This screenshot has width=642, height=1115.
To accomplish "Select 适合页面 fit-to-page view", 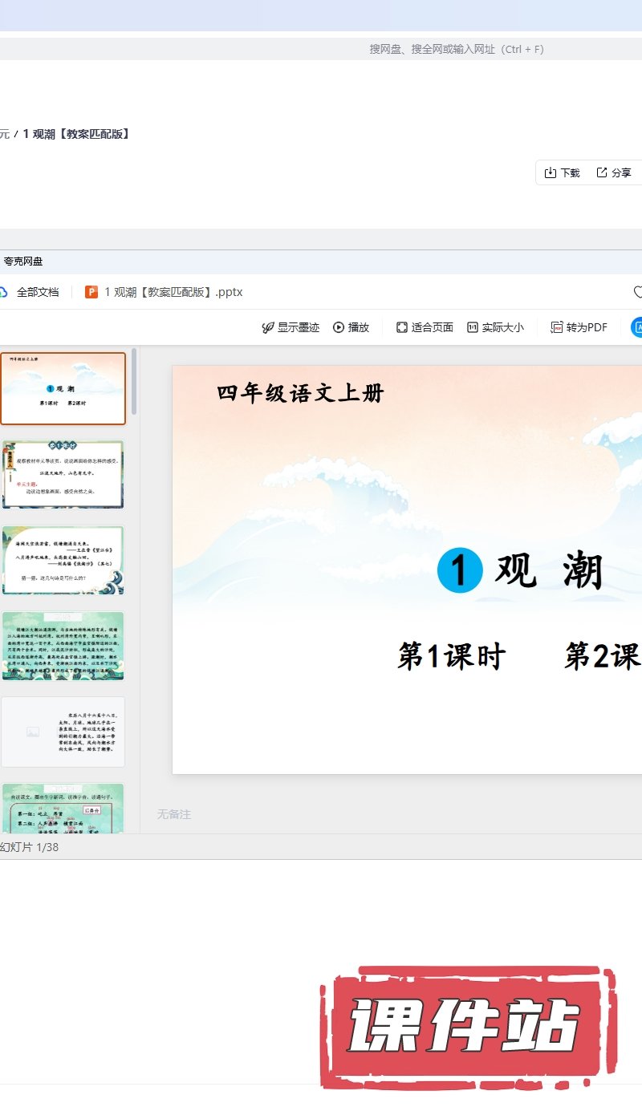I will [425, 327].
